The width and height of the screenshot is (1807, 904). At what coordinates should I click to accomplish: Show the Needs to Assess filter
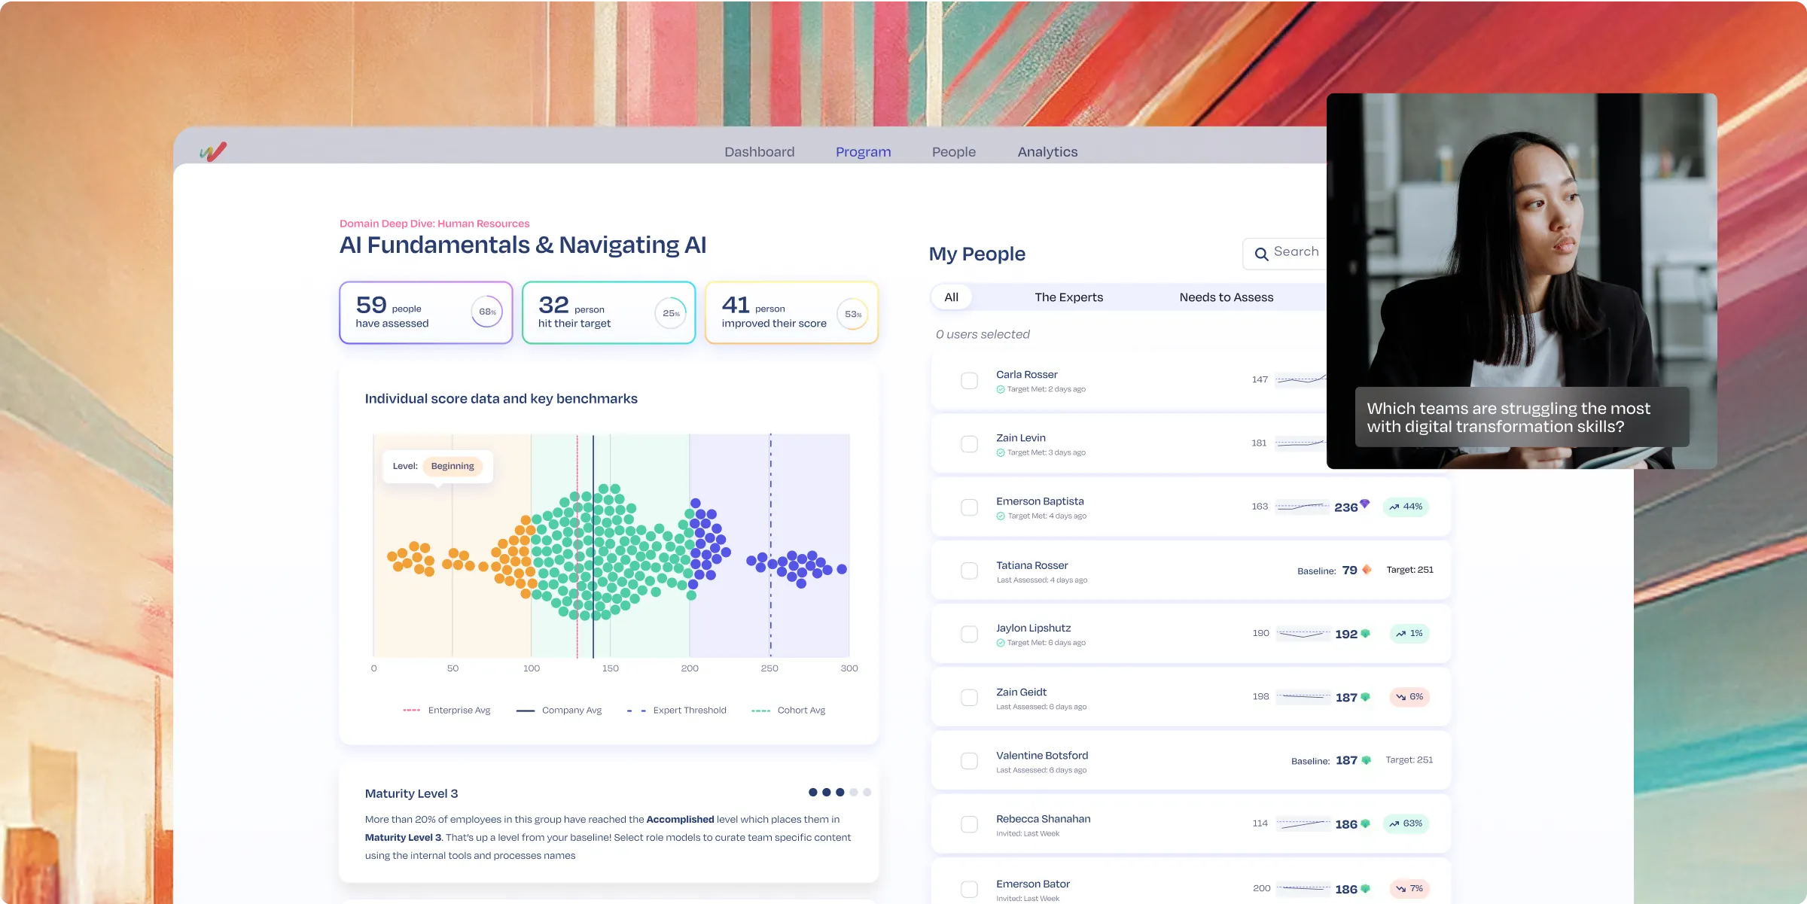coord(1226,297)
